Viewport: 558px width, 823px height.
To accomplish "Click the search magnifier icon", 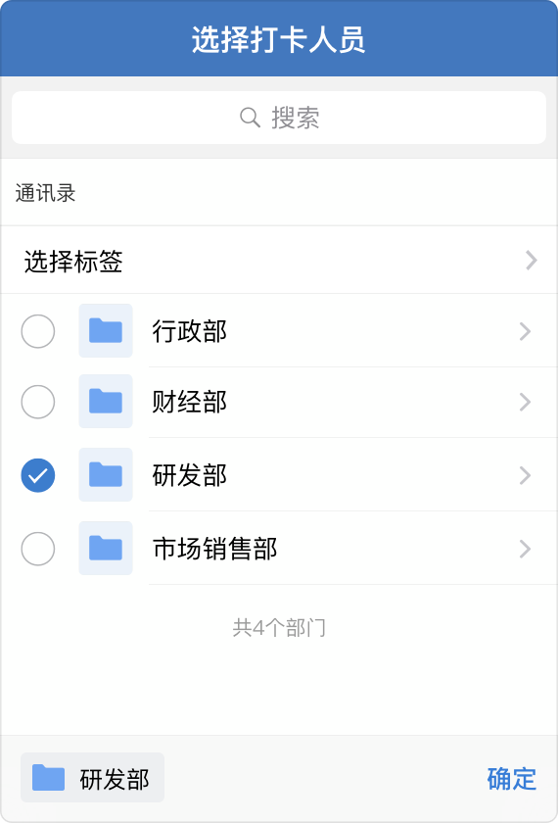I will 250,118.
